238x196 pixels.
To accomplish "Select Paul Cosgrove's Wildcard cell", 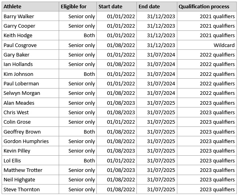I will (207, 45).
